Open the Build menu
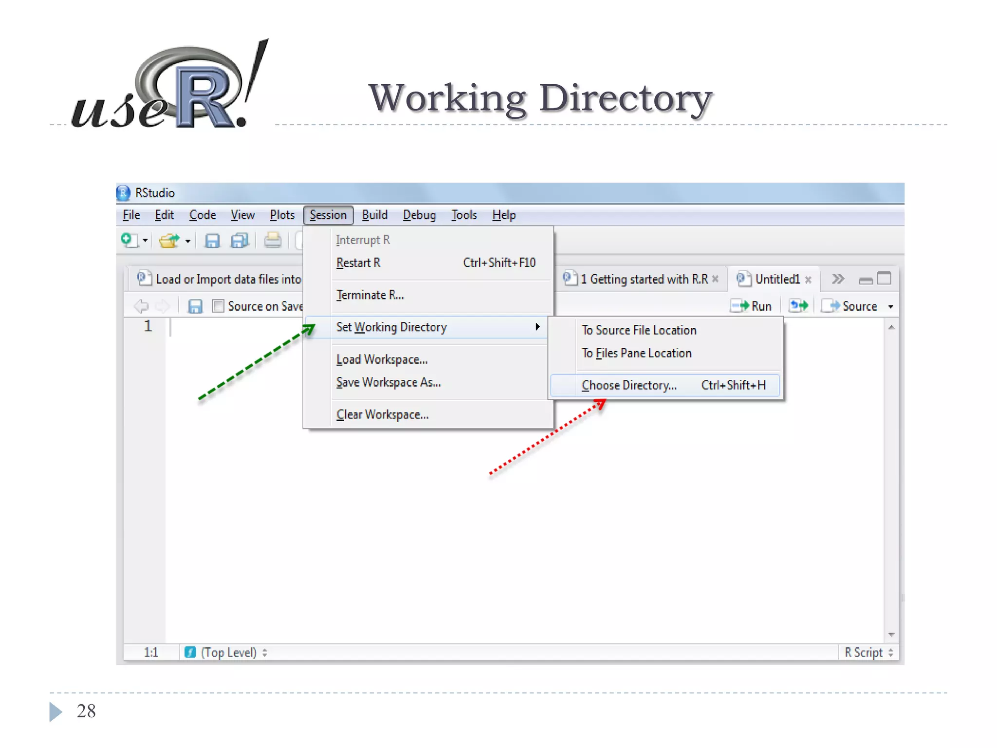Image resolution: width=997 pixels, height=748 pixels. point(375,215)
